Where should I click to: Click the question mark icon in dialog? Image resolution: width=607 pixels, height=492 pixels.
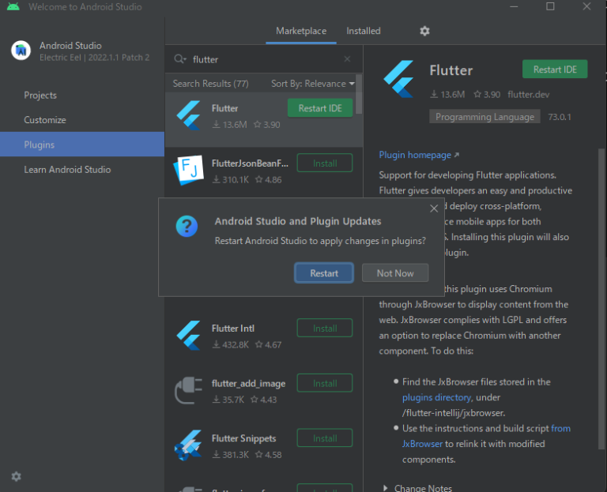(x=187, y=227)
